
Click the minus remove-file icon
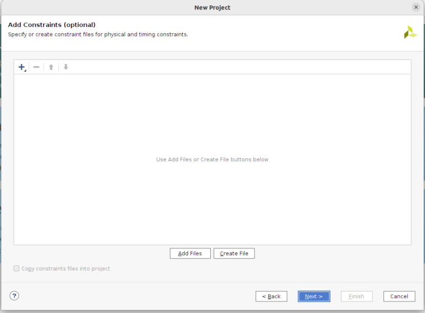click(37, 67)
